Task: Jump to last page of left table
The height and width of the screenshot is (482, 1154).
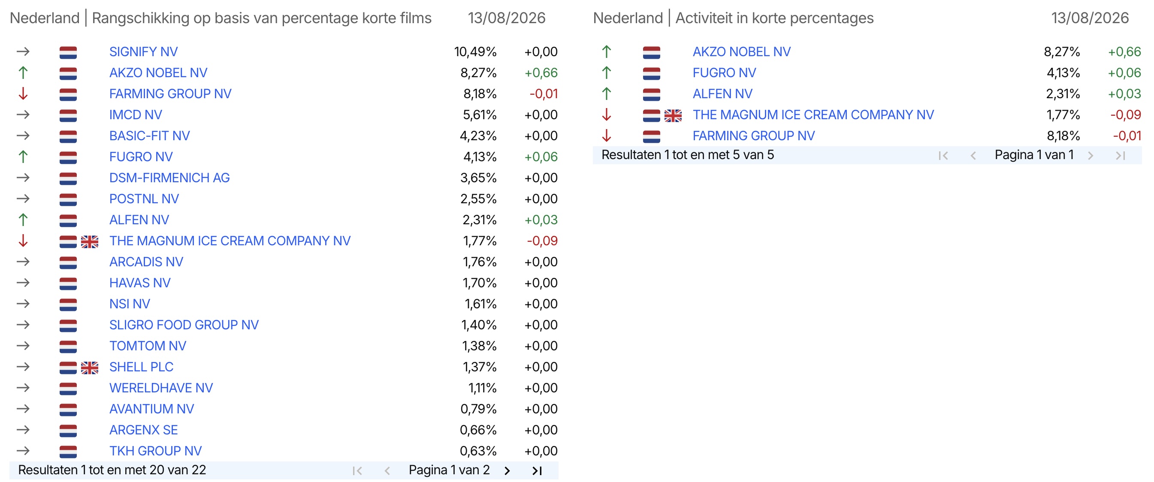Action: 537,470
